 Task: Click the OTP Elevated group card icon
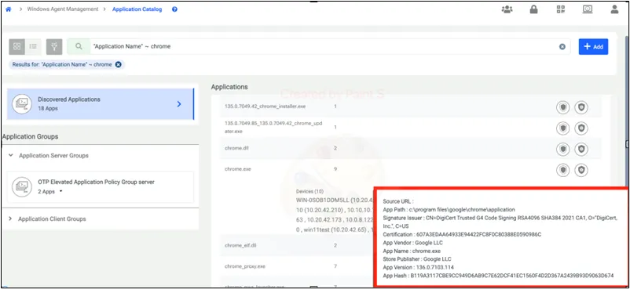coord(22,186)
